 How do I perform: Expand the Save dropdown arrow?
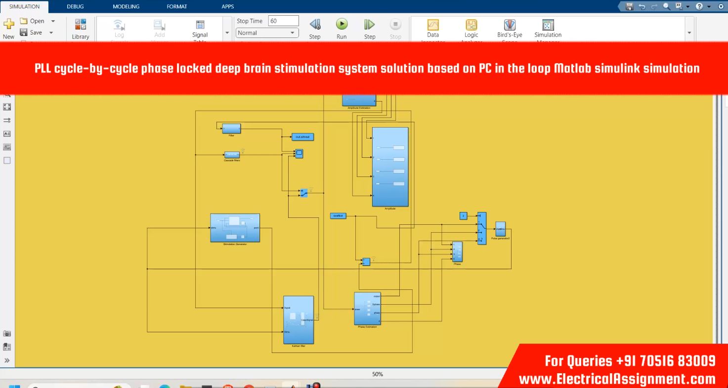(51, 33)
